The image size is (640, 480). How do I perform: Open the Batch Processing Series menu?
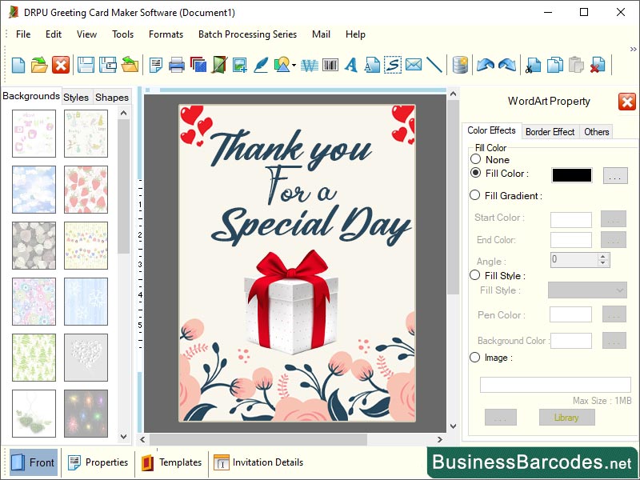click(x=247, y=34)
